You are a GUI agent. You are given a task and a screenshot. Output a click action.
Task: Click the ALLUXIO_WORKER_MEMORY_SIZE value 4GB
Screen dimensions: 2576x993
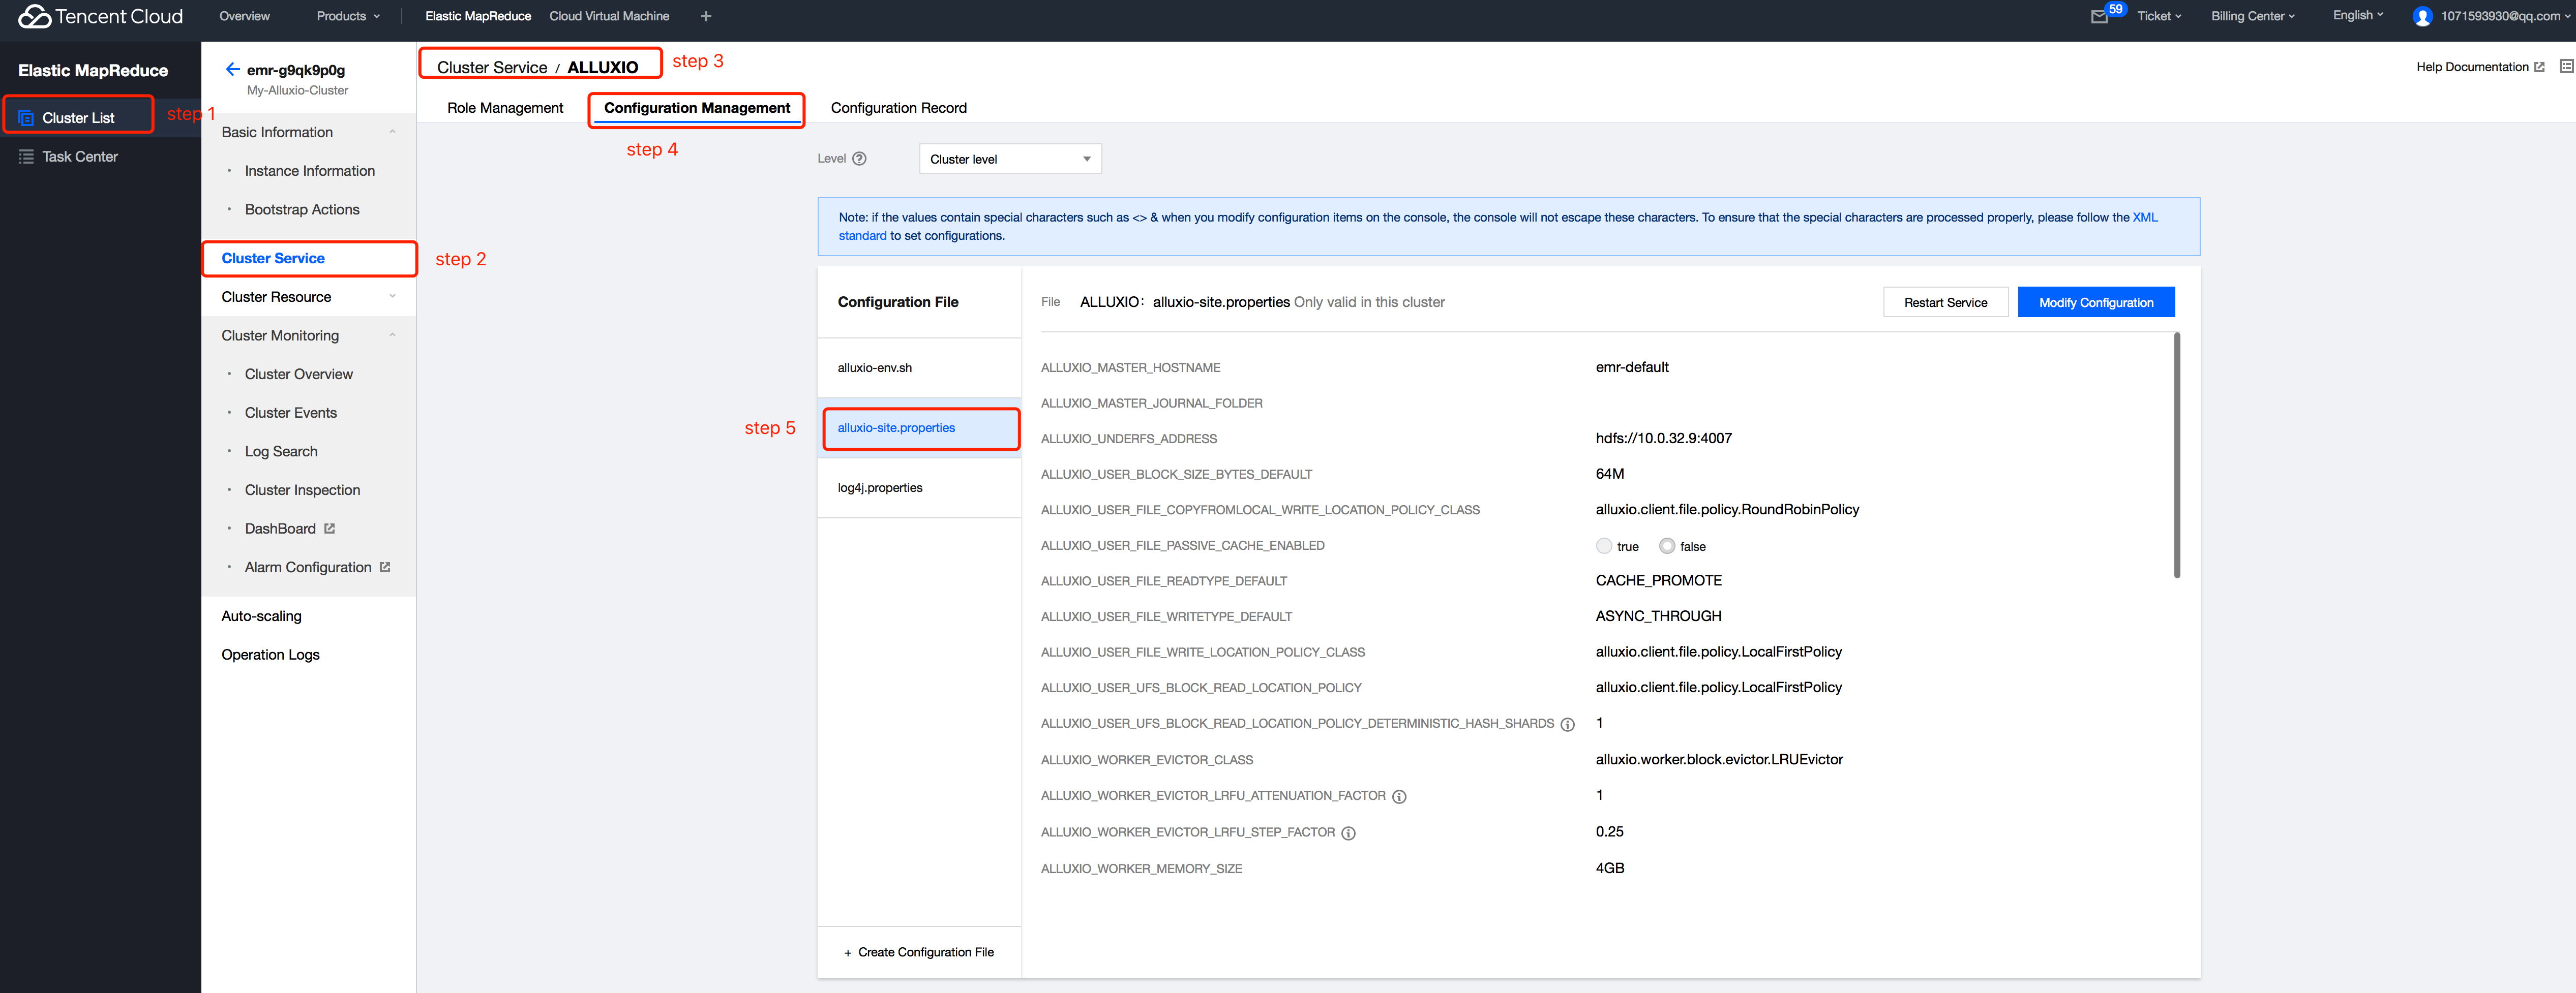(1610, 868)
